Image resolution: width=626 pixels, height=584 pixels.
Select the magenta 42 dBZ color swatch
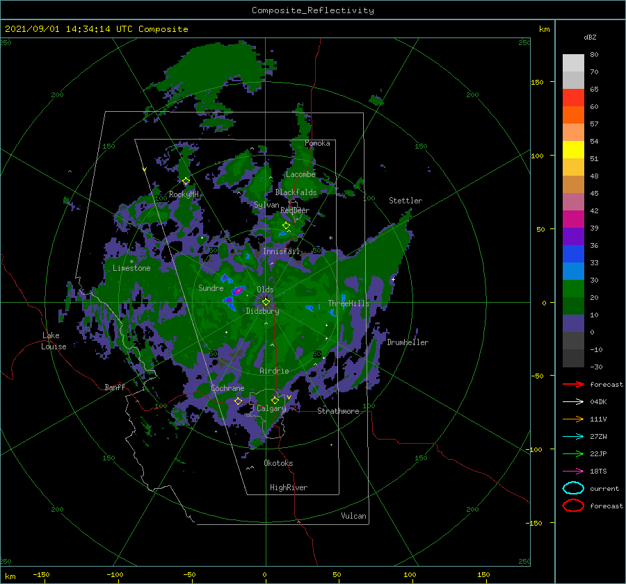573,219
